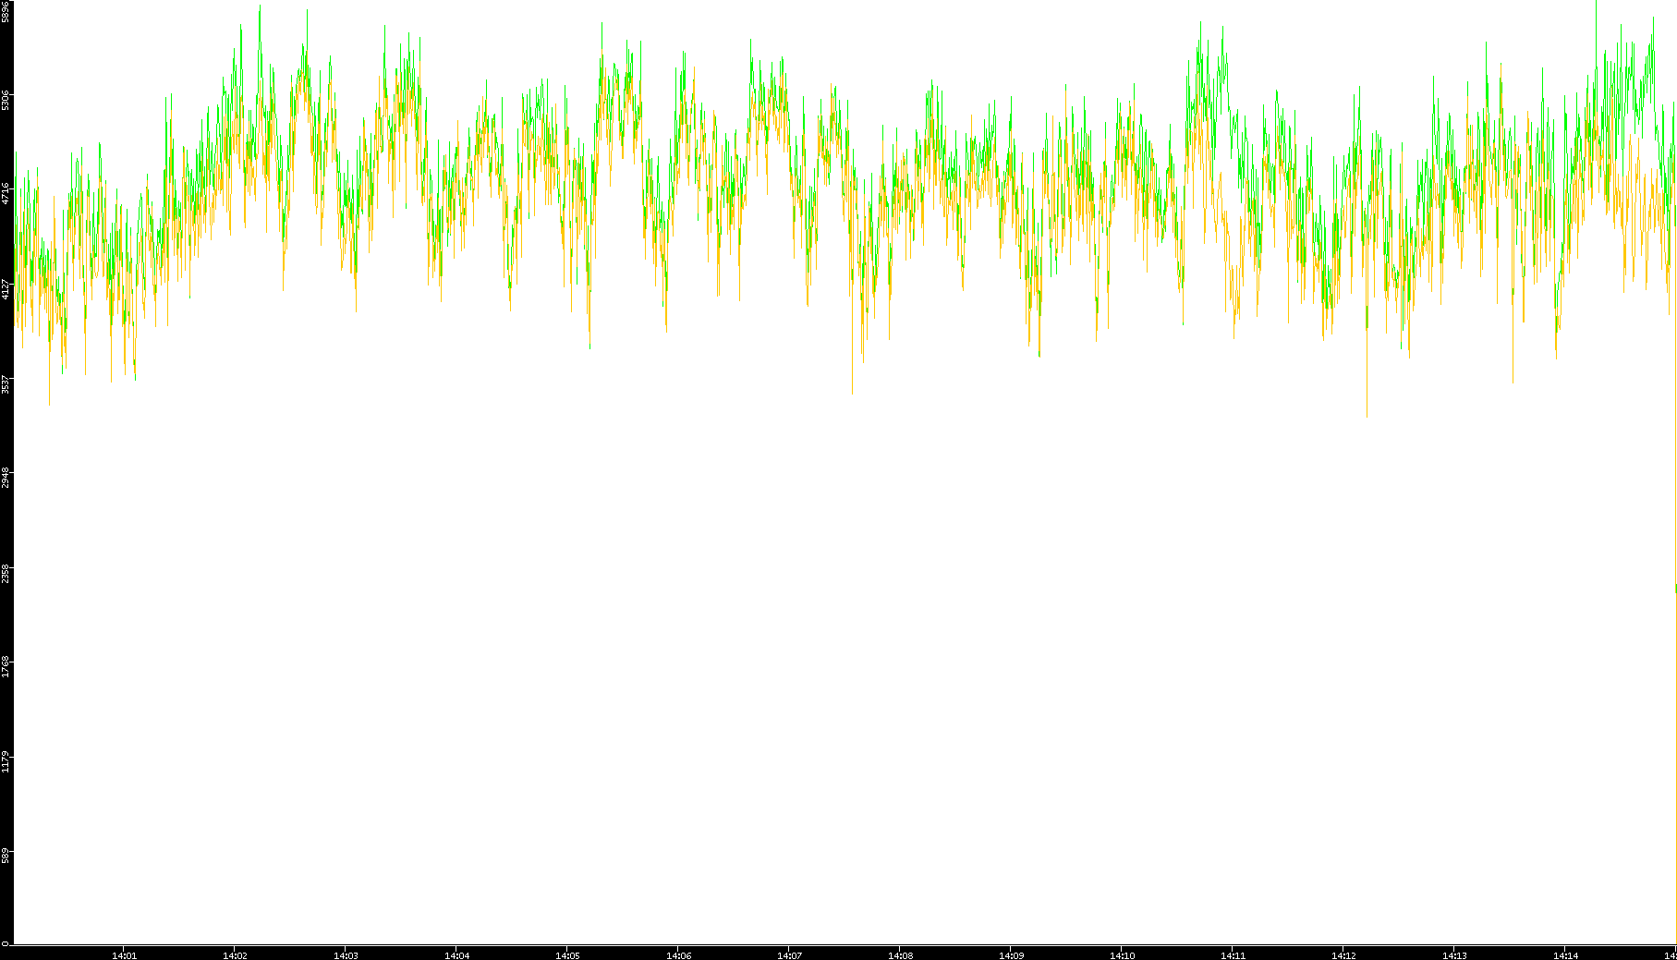This screenshot has height=960, width=1677.
Task: Click the 4716 vertical axis value
Action: pos(6,193)
